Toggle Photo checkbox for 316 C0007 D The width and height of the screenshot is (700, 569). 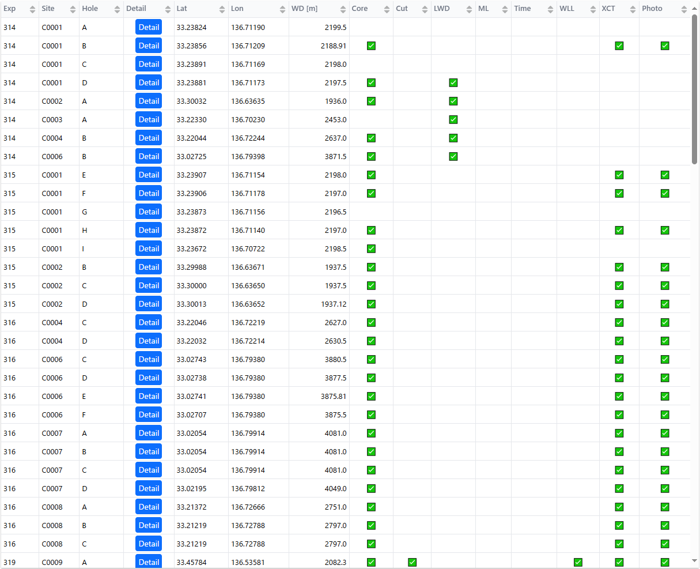click(665, 488)
